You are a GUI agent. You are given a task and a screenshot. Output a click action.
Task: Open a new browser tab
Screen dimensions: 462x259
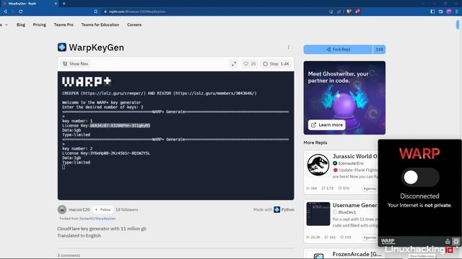coord(64,4)
